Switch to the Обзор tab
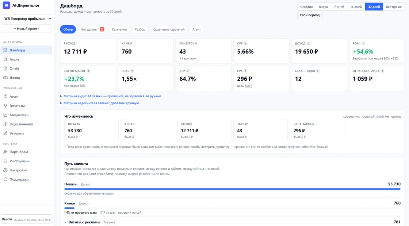The height and width of the screenshot is (226, 409). (68, 30)
